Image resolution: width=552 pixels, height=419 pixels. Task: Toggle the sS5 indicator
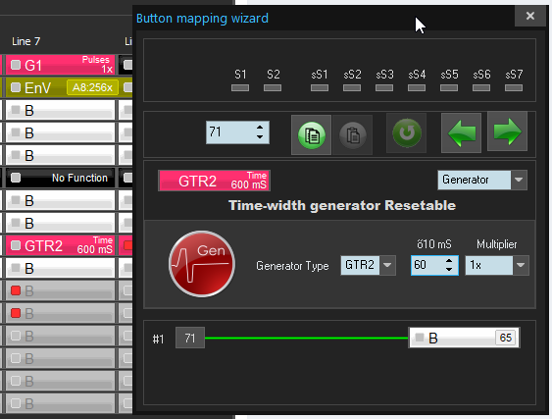[x=449, y=87]
